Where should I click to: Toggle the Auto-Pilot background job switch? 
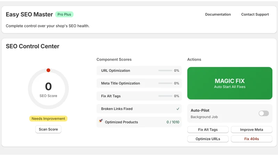(x=264, y=113)
